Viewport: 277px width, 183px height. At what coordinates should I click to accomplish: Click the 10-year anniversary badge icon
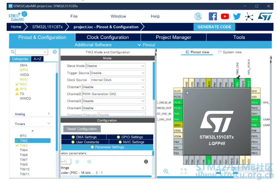198,16
